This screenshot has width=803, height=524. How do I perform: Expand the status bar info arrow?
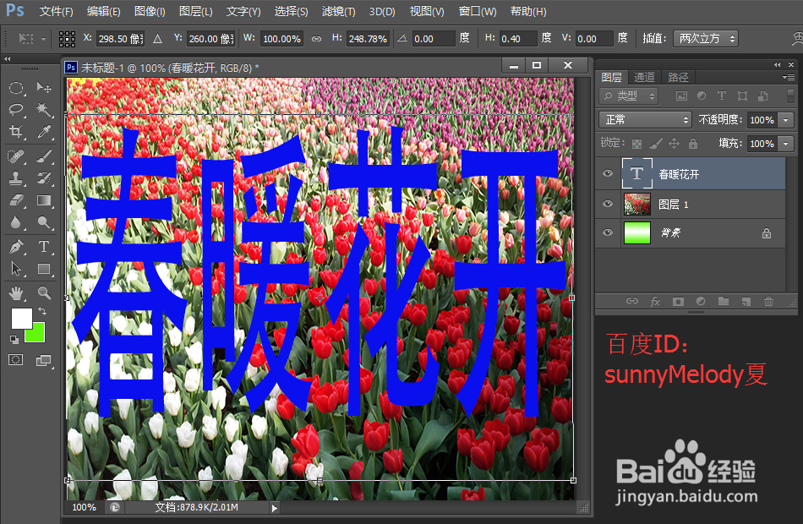point(275,508)
